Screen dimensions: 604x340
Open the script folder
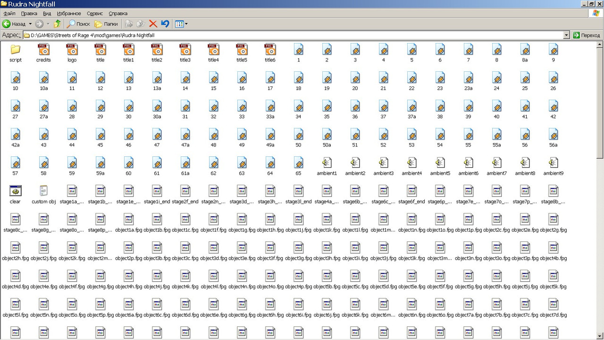click(15, 50)
